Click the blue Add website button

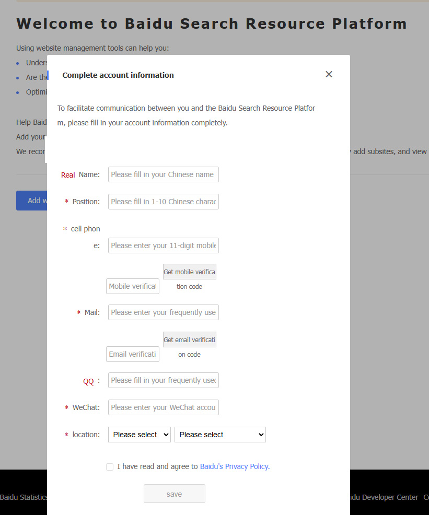(x=31, y=201)
